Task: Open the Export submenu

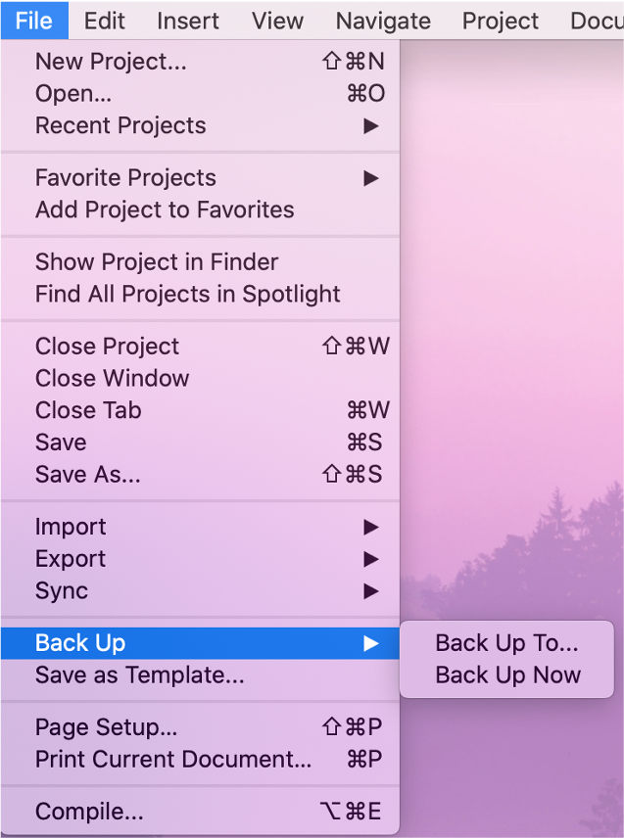Action: [x=200, y=559]
